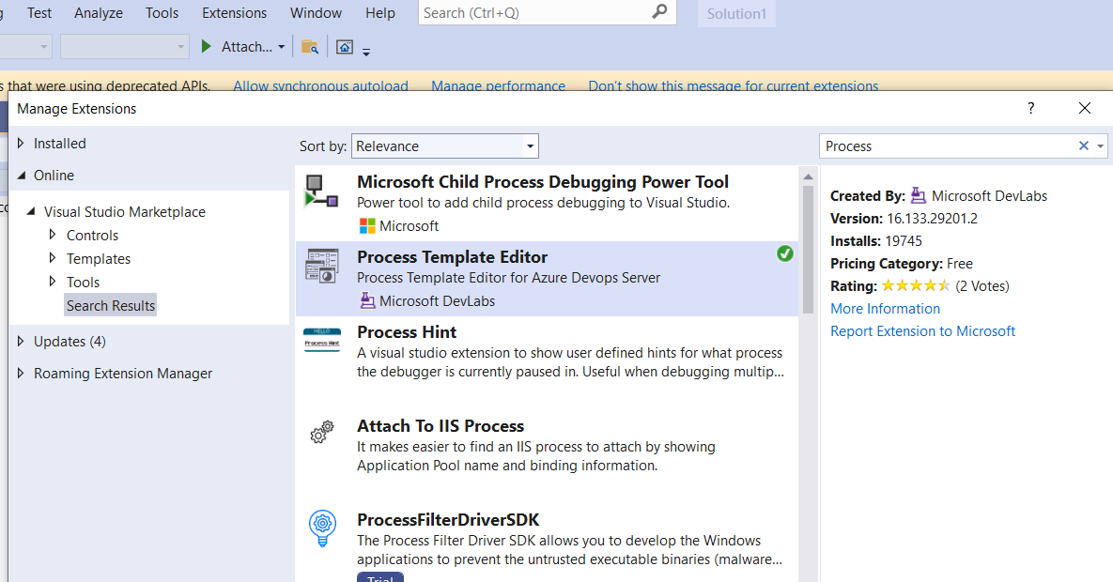Click Manage performance link
Viewport: 1113px width, 582px height.
pyautogui.click(x=499, y=85)
